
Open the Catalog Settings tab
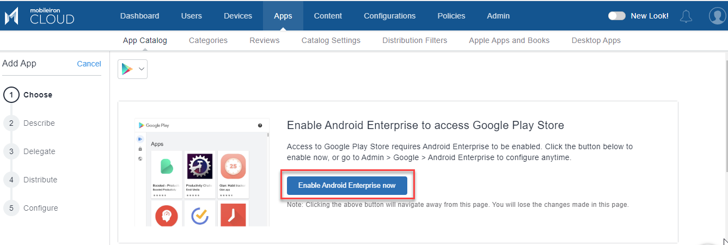(x=331, y=40)
